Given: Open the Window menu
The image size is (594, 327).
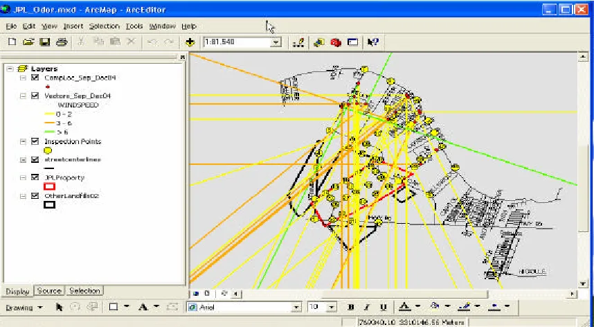Looking at the screenshot, I should coord(162,26).
